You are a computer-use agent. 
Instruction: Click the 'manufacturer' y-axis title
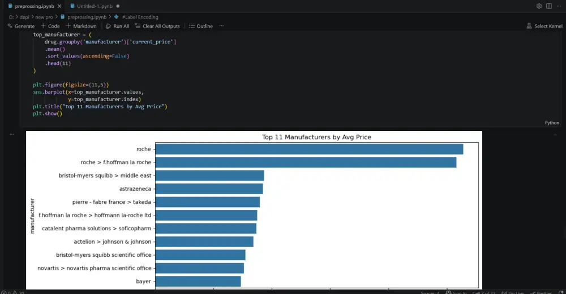(32, 216)
